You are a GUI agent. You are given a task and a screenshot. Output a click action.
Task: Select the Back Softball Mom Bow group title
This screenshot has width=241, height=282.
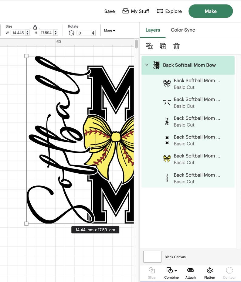[x=189, y=65]
